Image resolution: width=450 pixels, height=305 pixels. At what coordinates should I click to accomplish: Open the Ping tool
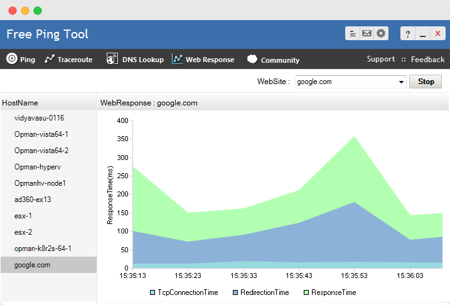(x=21, y=60)
